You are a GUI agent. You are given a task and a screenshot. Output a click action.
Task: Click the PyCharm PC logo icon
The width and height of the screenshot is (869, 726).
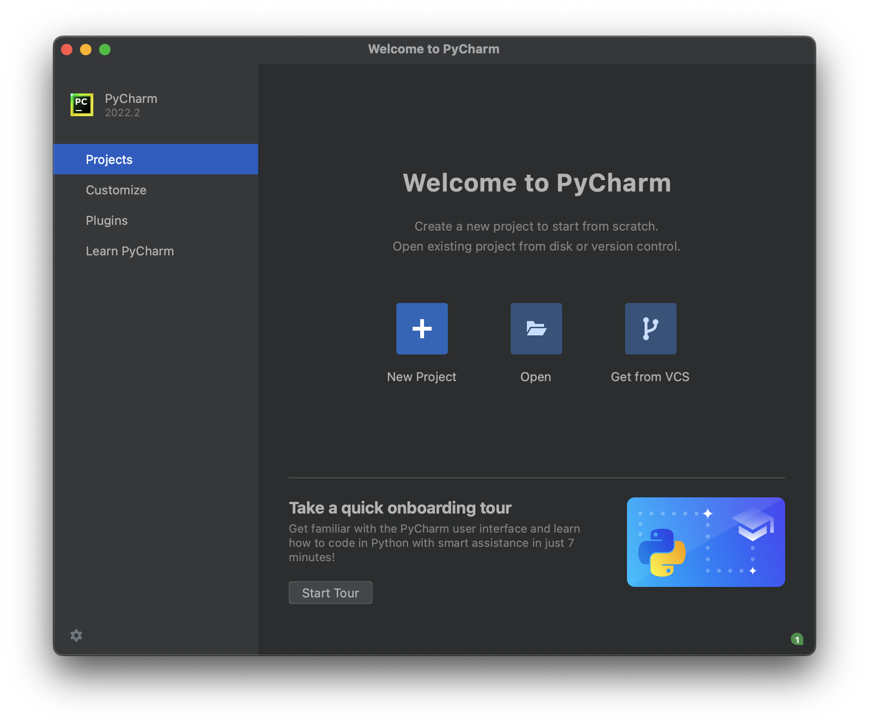(82, 104)
